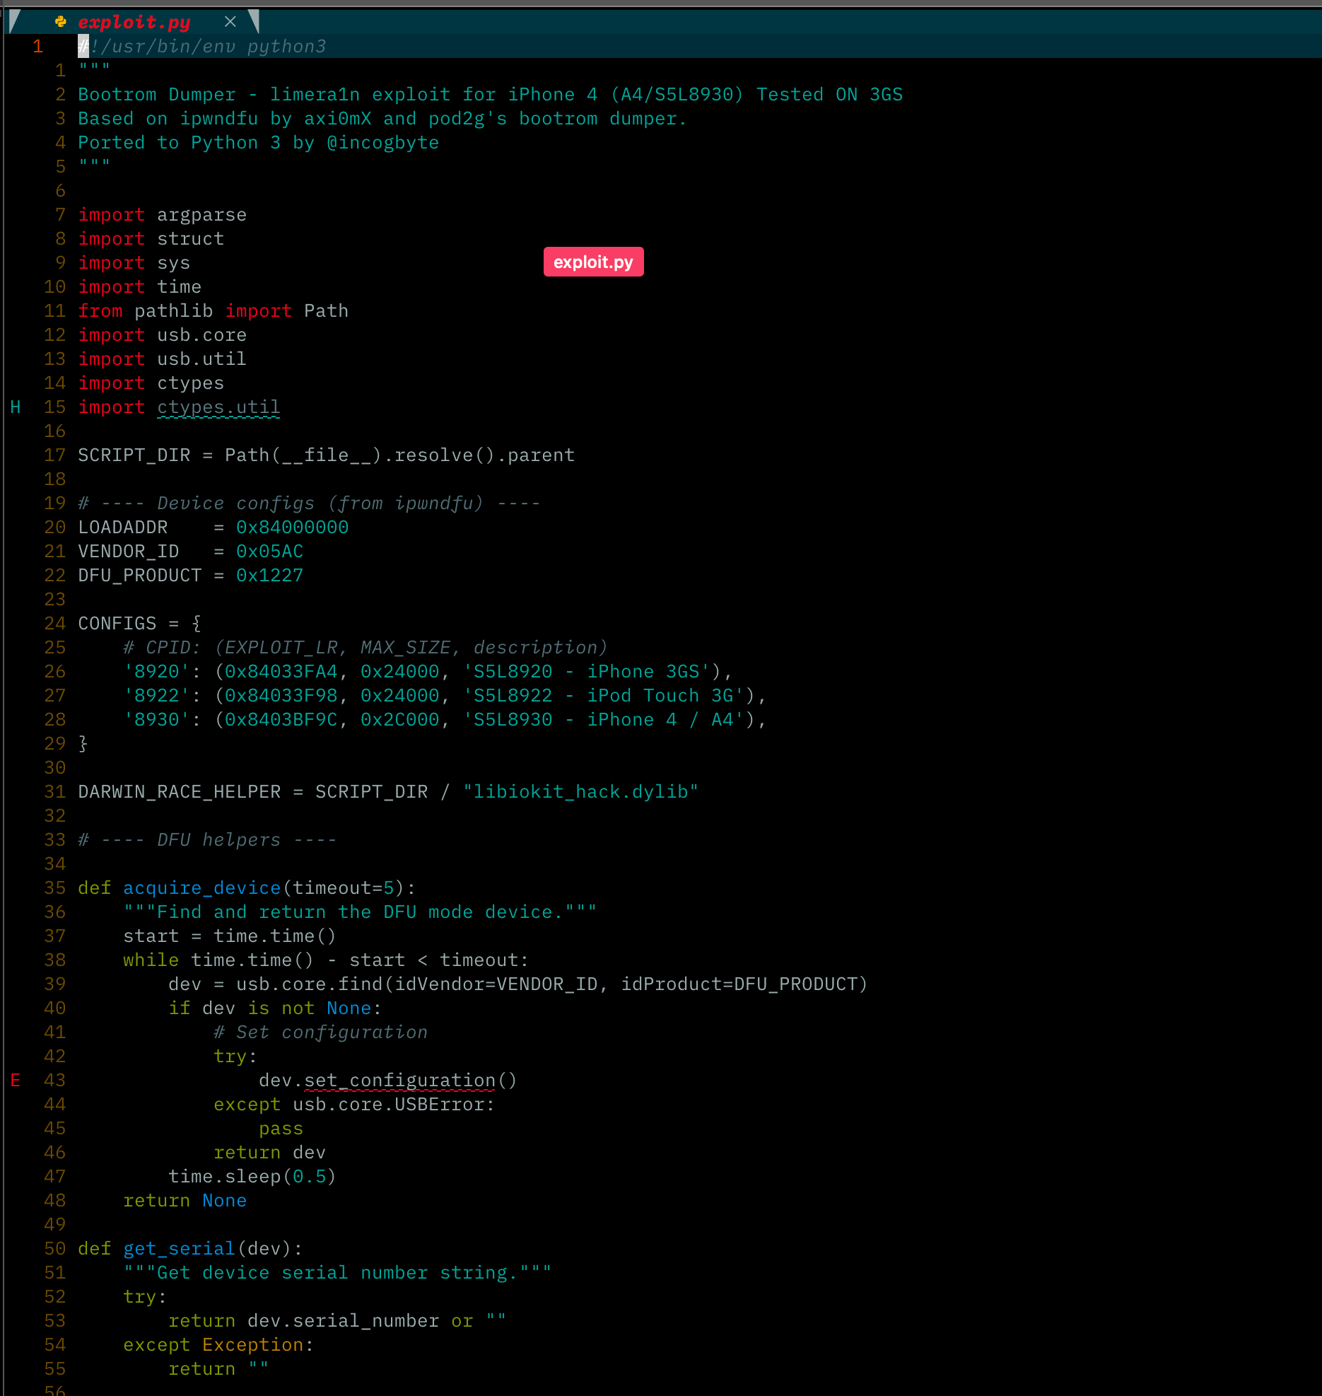Select the exploit.py buffer tab
The image size is (1322, 1396).
click(134, 22)
